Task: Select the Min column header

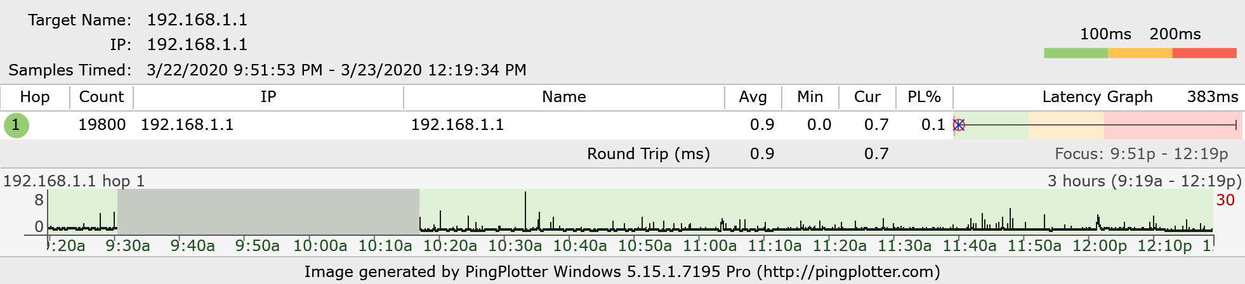Action: 810,97
